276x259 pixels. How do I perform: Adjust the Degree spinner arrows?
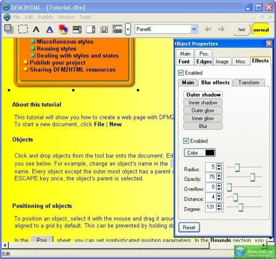click(x=219, y=207)
